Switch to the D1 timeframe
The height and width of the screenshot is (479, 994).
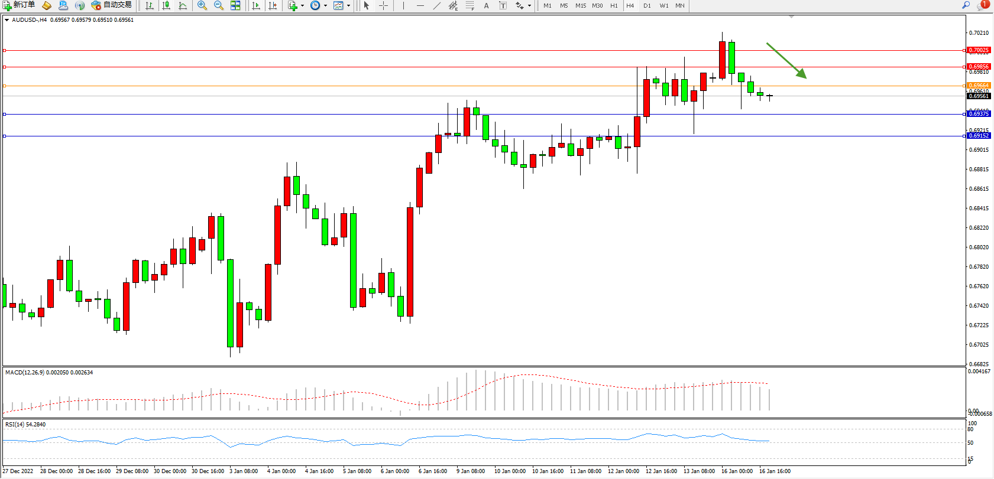click(x=647, y=5)
